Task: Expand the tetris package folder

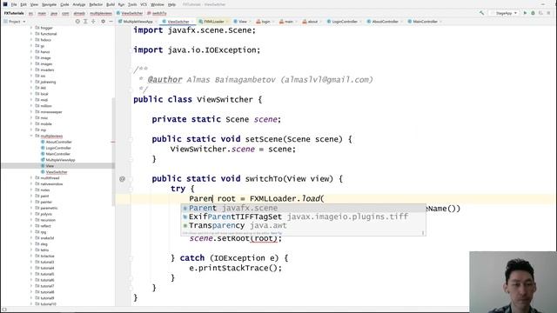Action: pos(31,250)
